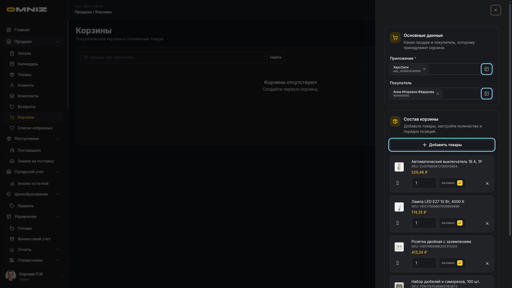This screenshot has height=288, width=512.
Task: Focus the cart ID or buyer search field
Action: 172,57
